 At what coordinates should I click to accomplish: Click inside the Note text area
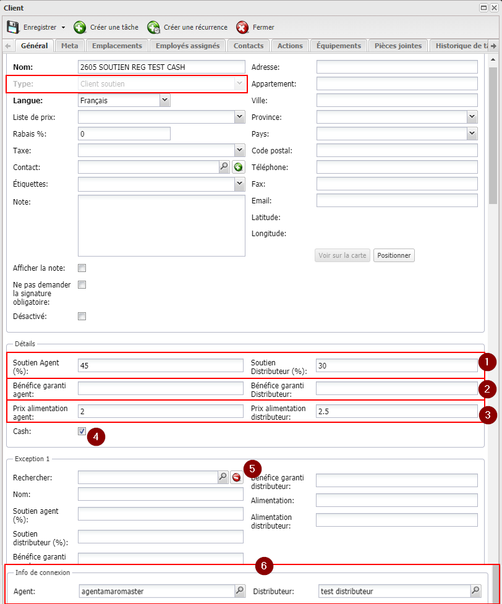[x=161, y=226]
